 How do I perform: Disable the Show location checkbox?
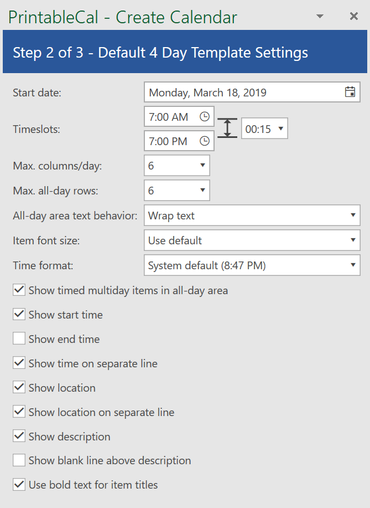coord(19,388)
